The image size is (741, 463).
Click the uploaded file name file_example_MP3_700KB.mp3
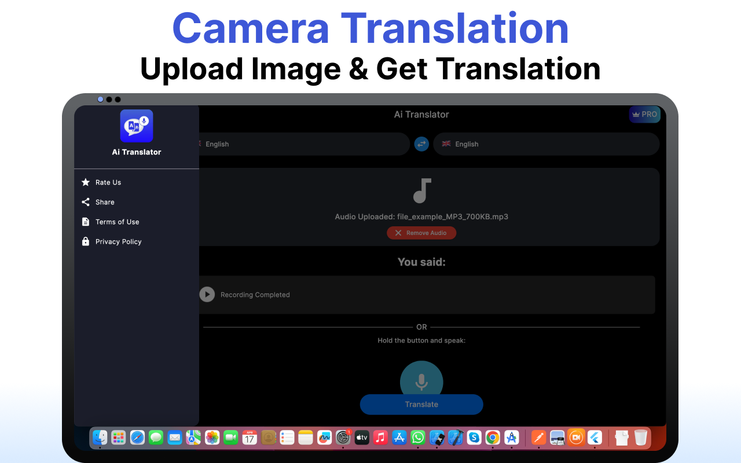coord(453,217)
